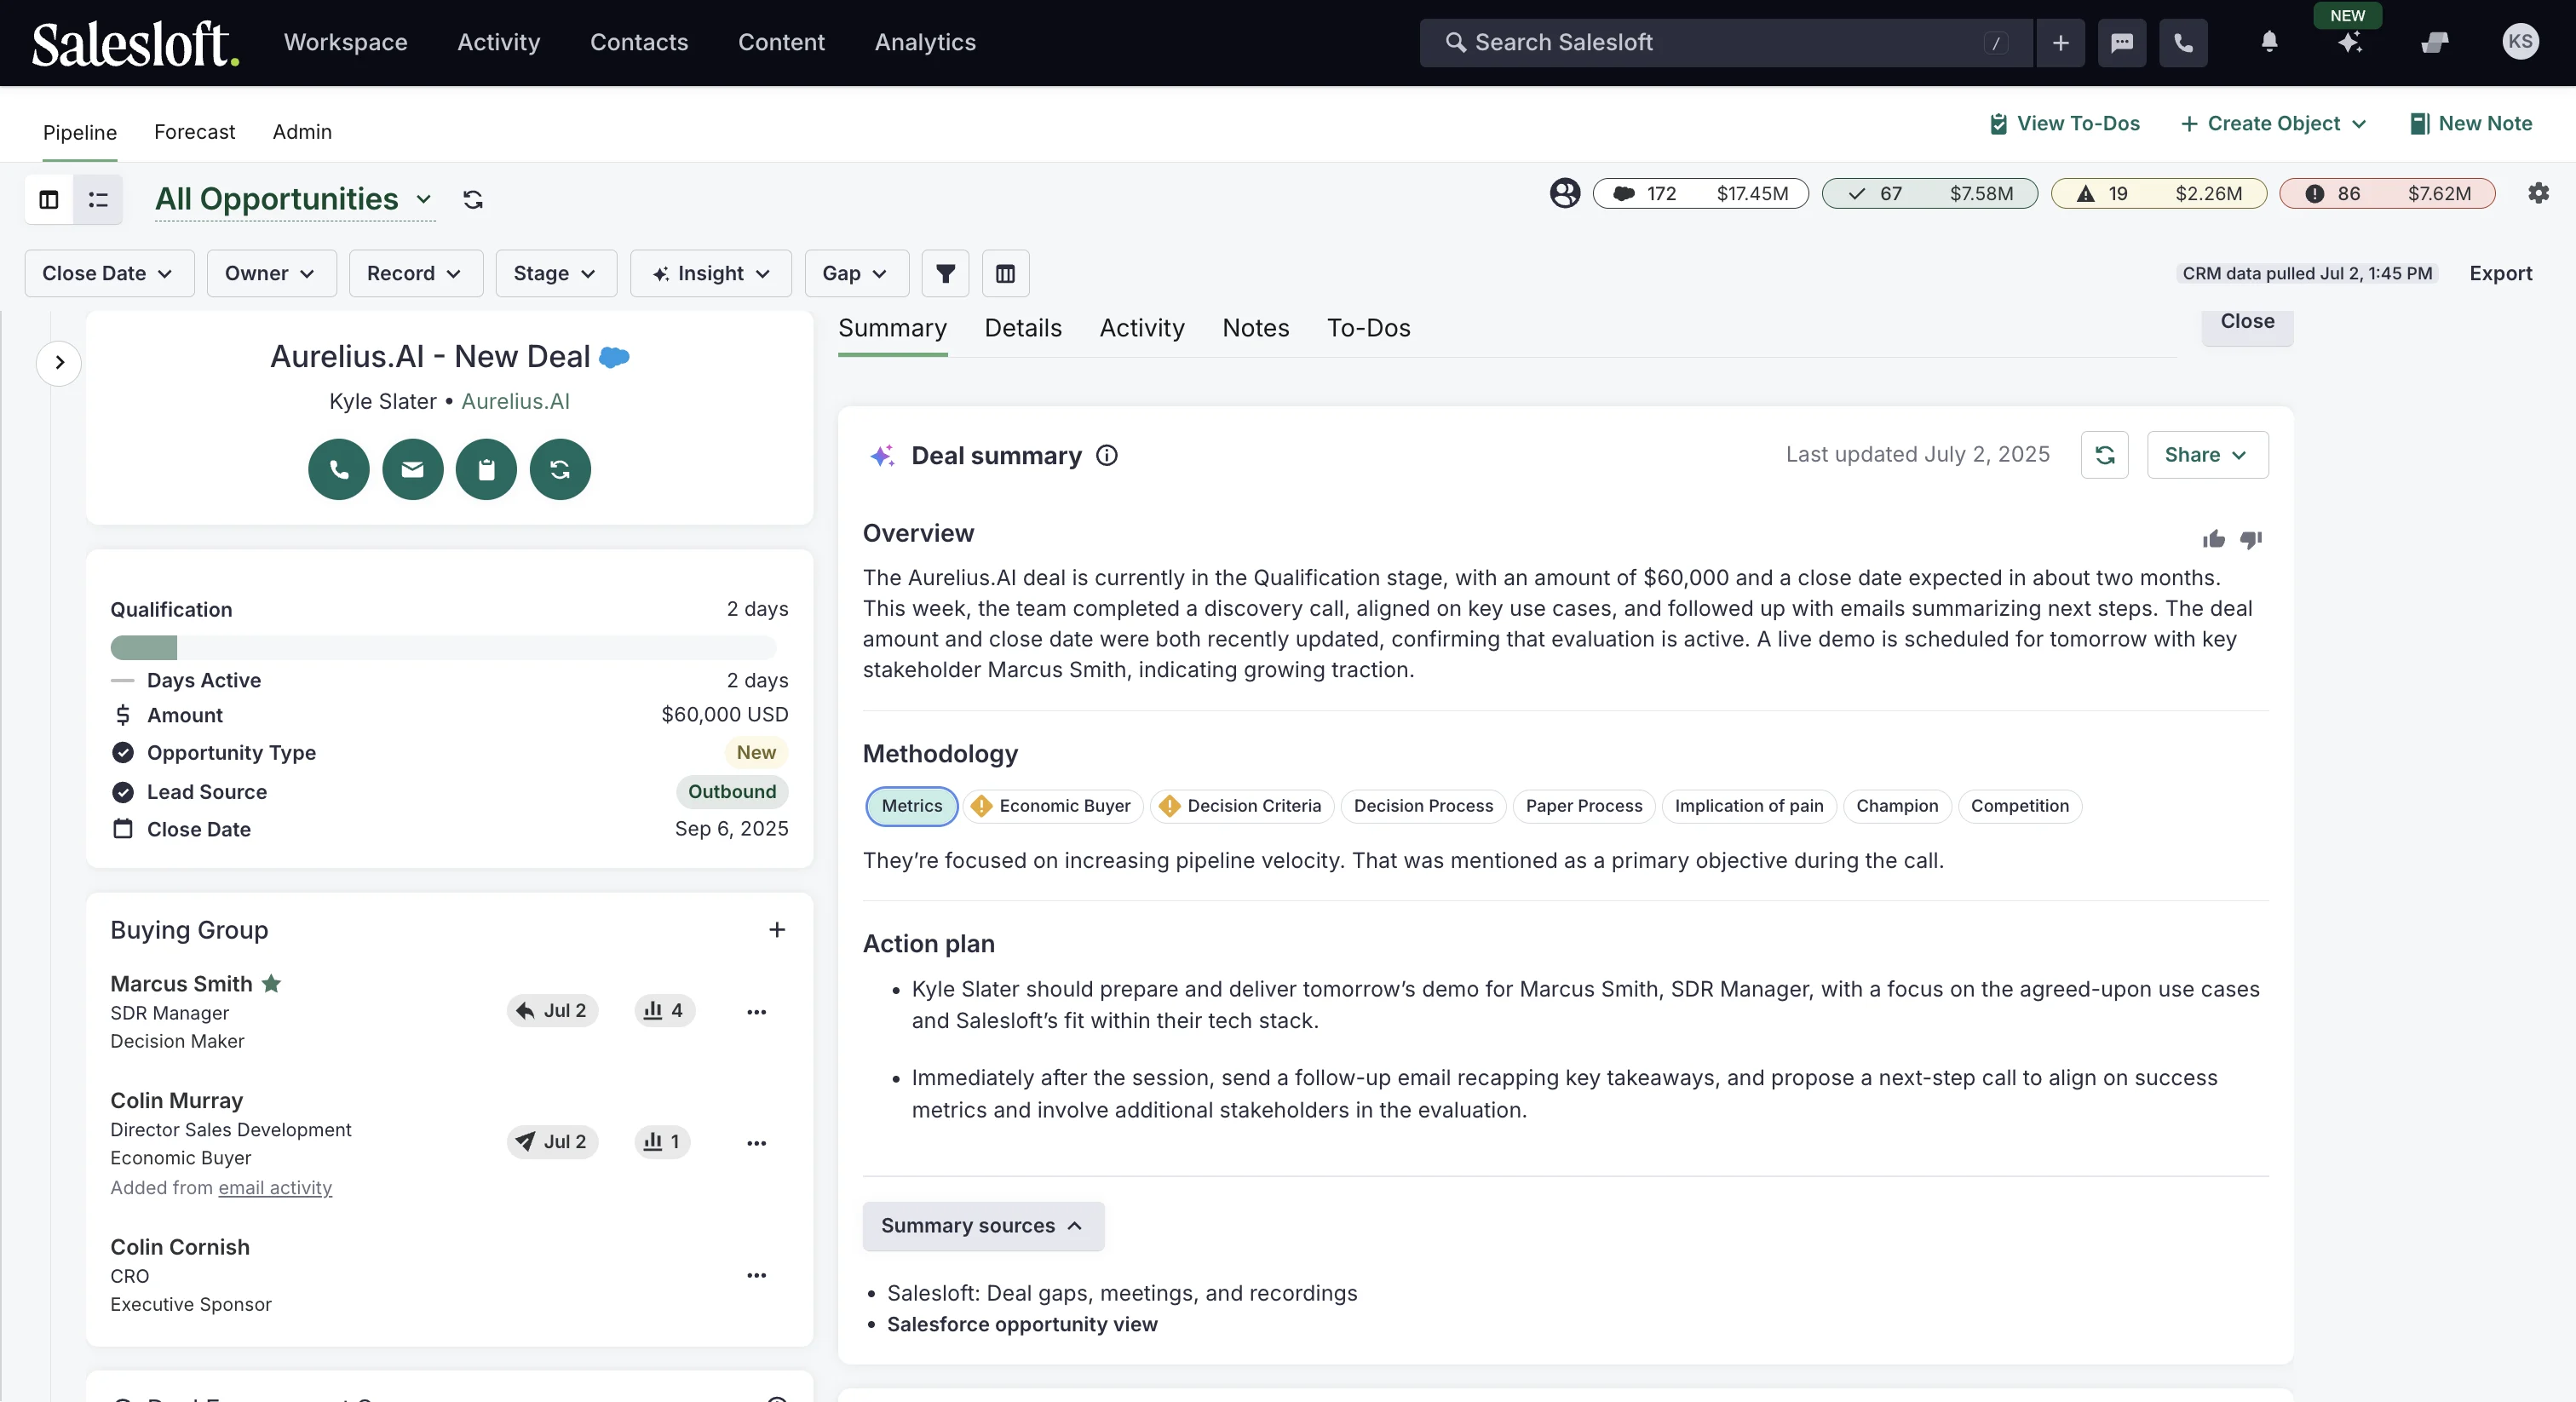Click the green sync opportunity button
The width and height of the screenshot is (2576, 1402).
pos(560,469)
